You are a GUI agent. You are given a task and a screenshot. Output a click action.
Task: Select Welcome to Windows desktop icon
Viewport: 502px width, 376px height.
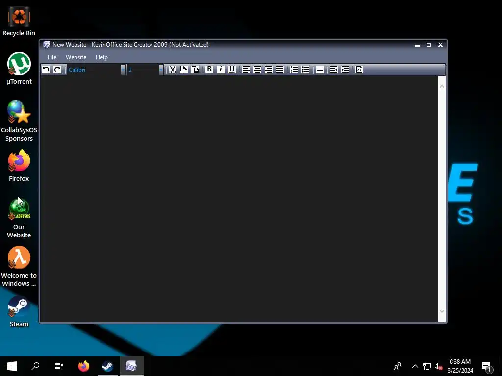(x=19, y=267)
